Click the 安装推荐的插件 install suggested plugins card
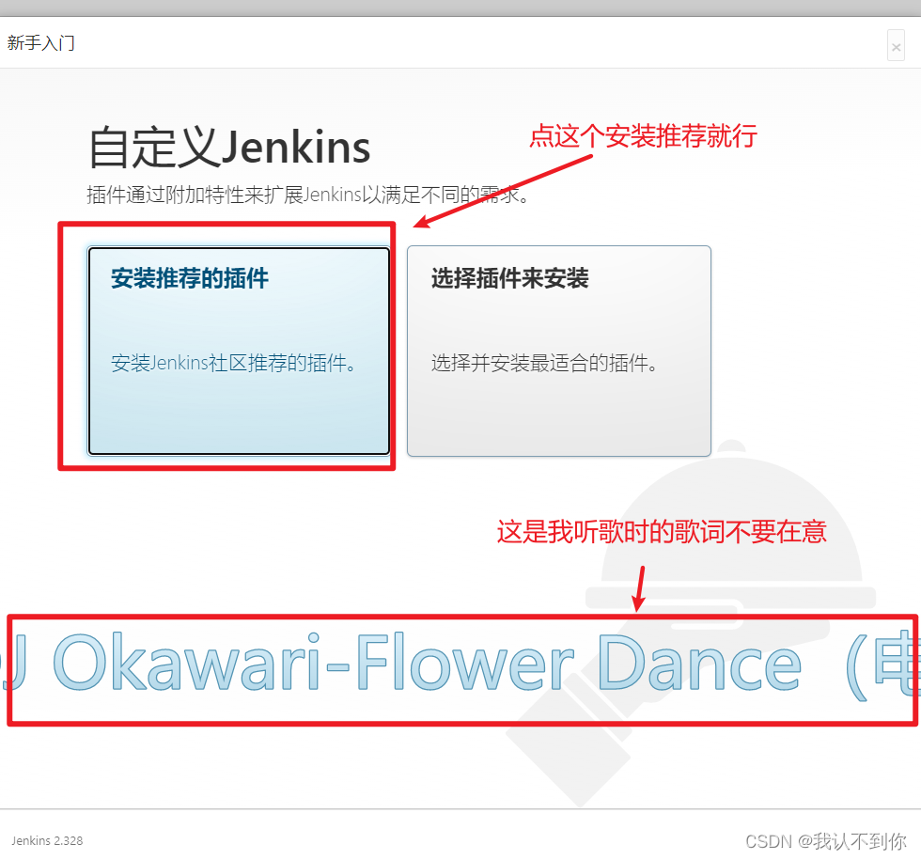Viewport: 921px width, 860px height. pos(239,351)
